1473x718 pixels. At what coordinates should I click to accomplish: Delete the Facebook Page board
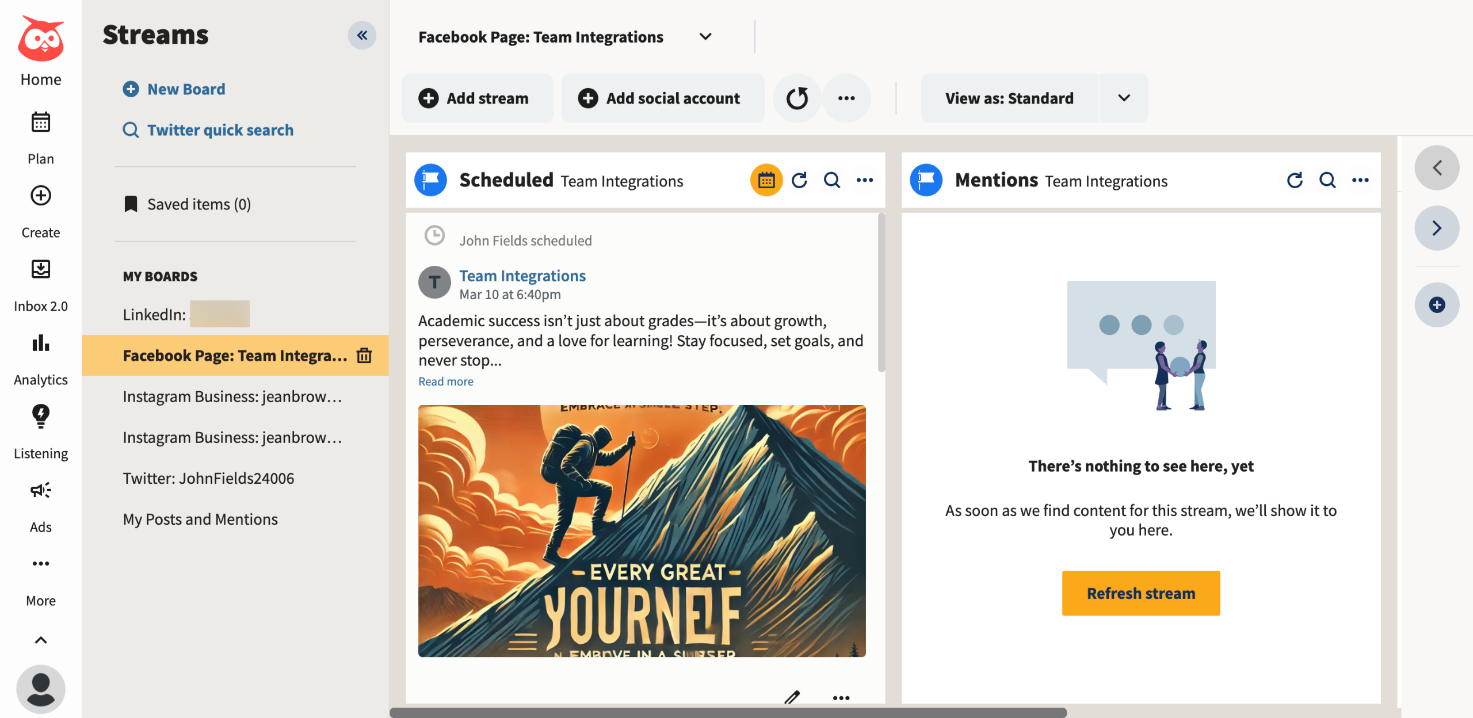point(364,356)
